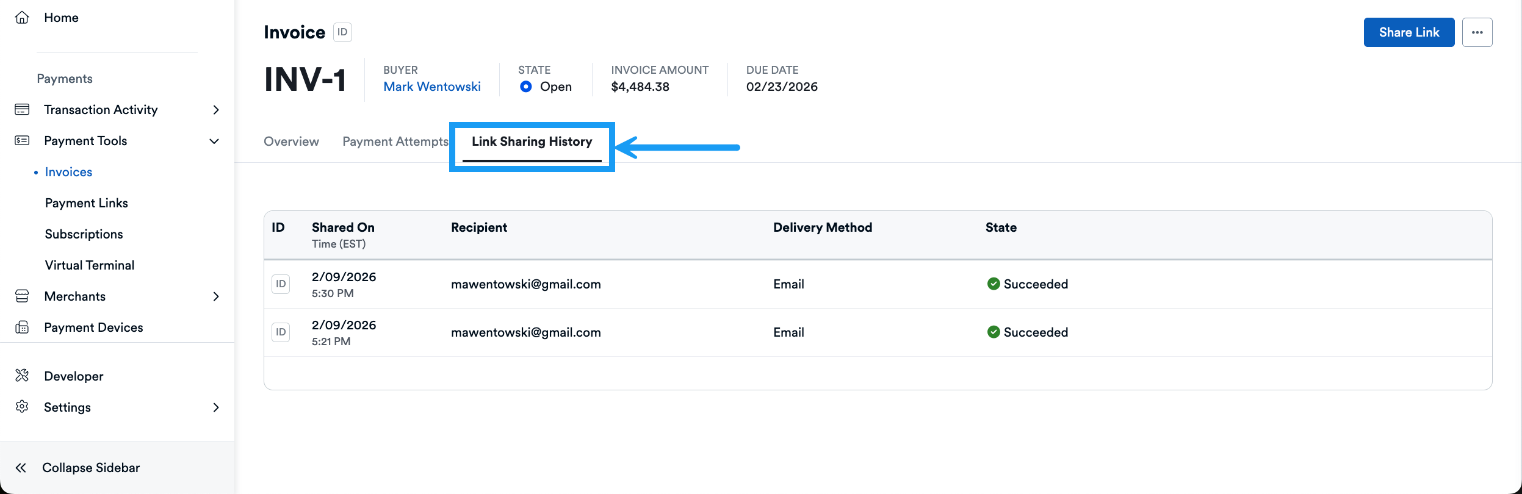Select the Link Sharing History tab
This screenshot has width=1522, height=494.
(x=532, y=141)
